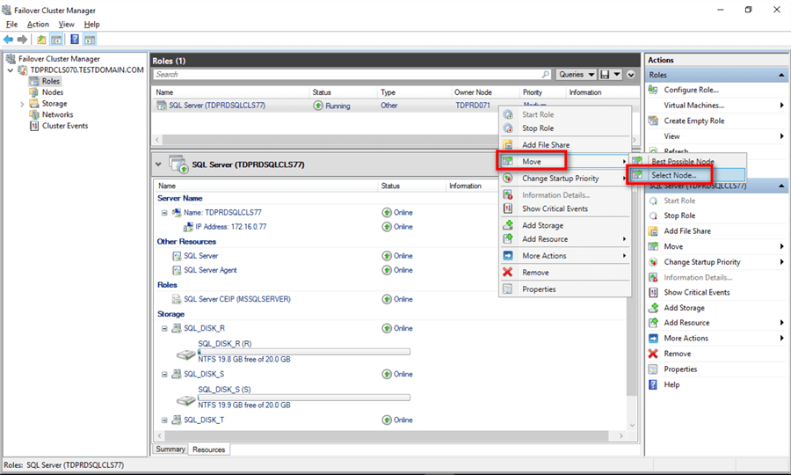791x475 pixels.
Task: Open Cluster Events in the left tree
Action: tap(64, 126)
